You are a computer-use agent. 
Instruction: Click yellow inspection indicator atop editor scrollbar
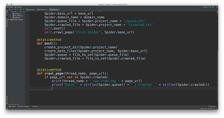click(x=217, y=12)
